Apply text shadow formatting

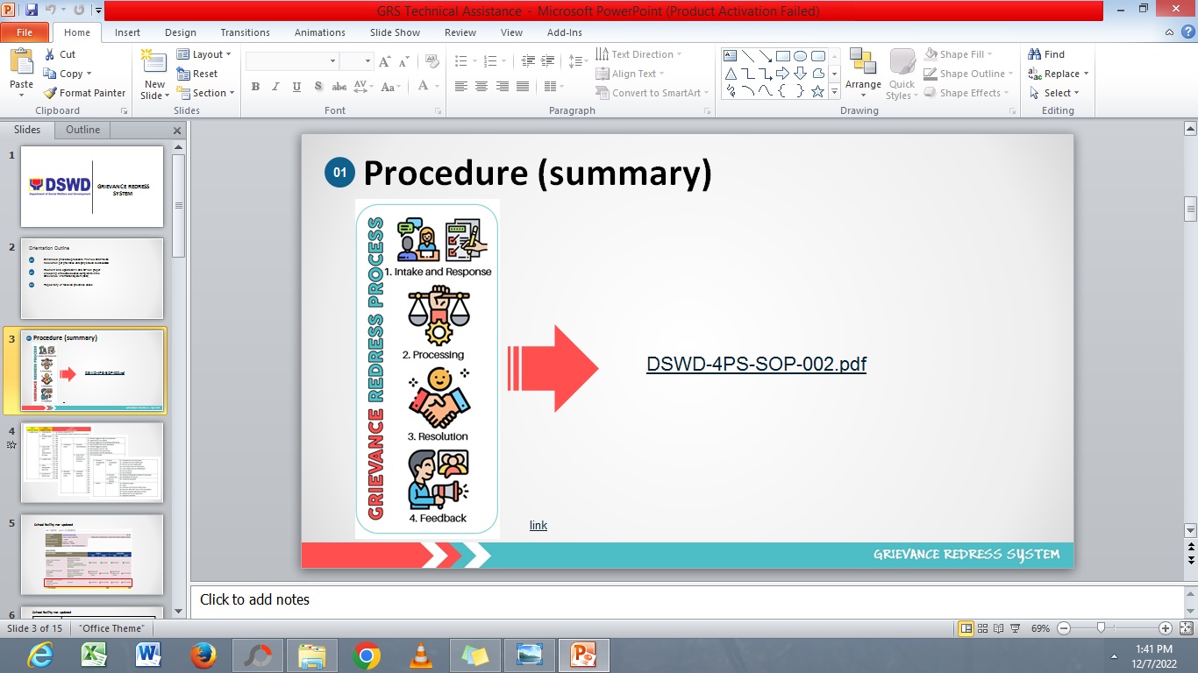pyautogui.click(x=318, y=87)
